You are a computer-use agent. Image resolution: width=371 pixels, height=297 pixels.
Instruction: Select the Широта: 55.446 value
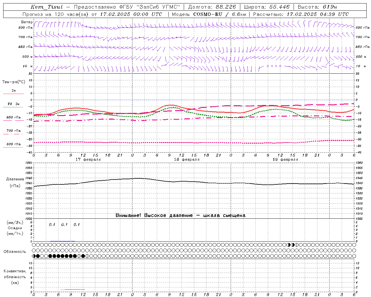(x=267, y=7)
